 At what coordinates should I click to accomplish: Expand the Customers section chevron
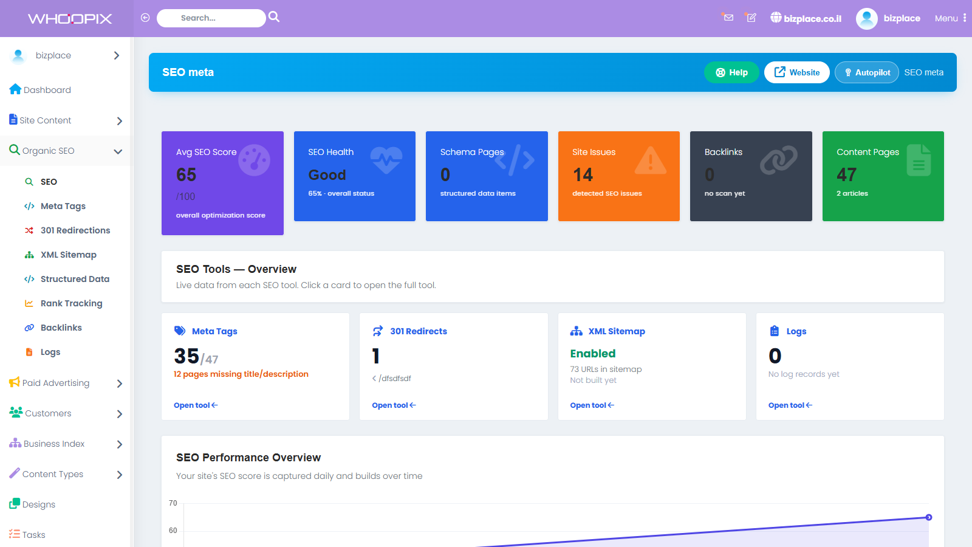[119, 414]
